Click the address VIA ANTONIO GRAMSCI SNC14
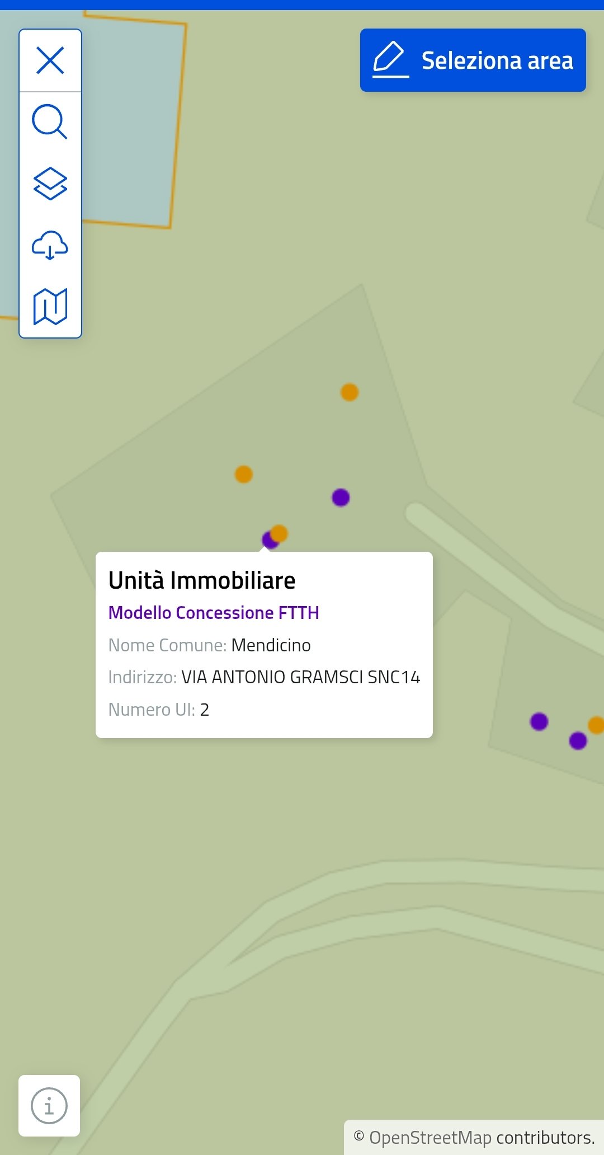 coord(300,677)
